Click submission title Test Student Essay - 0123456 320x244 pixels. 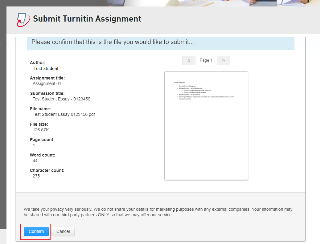pyautogui.click(x=61, y=99)
